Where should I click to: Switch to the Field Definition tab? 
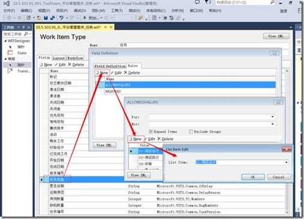click(110, 66)
